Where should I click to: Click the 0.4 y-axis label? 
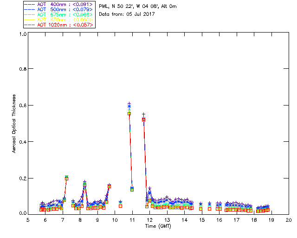point(23,142)
